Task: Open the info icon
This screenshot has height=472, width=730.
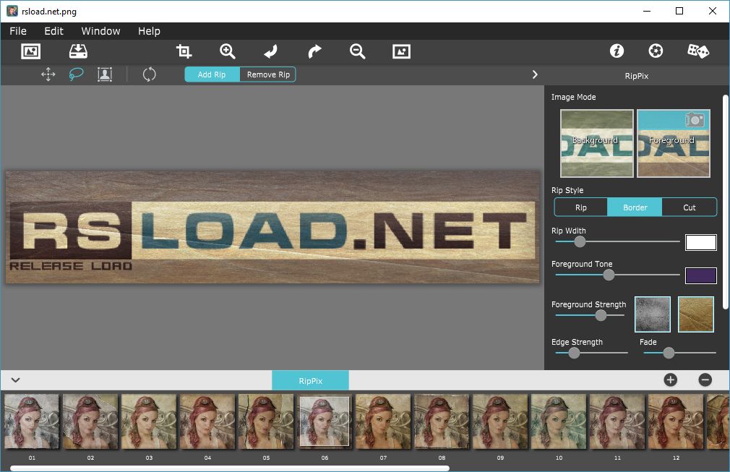Action: [617, 51]
